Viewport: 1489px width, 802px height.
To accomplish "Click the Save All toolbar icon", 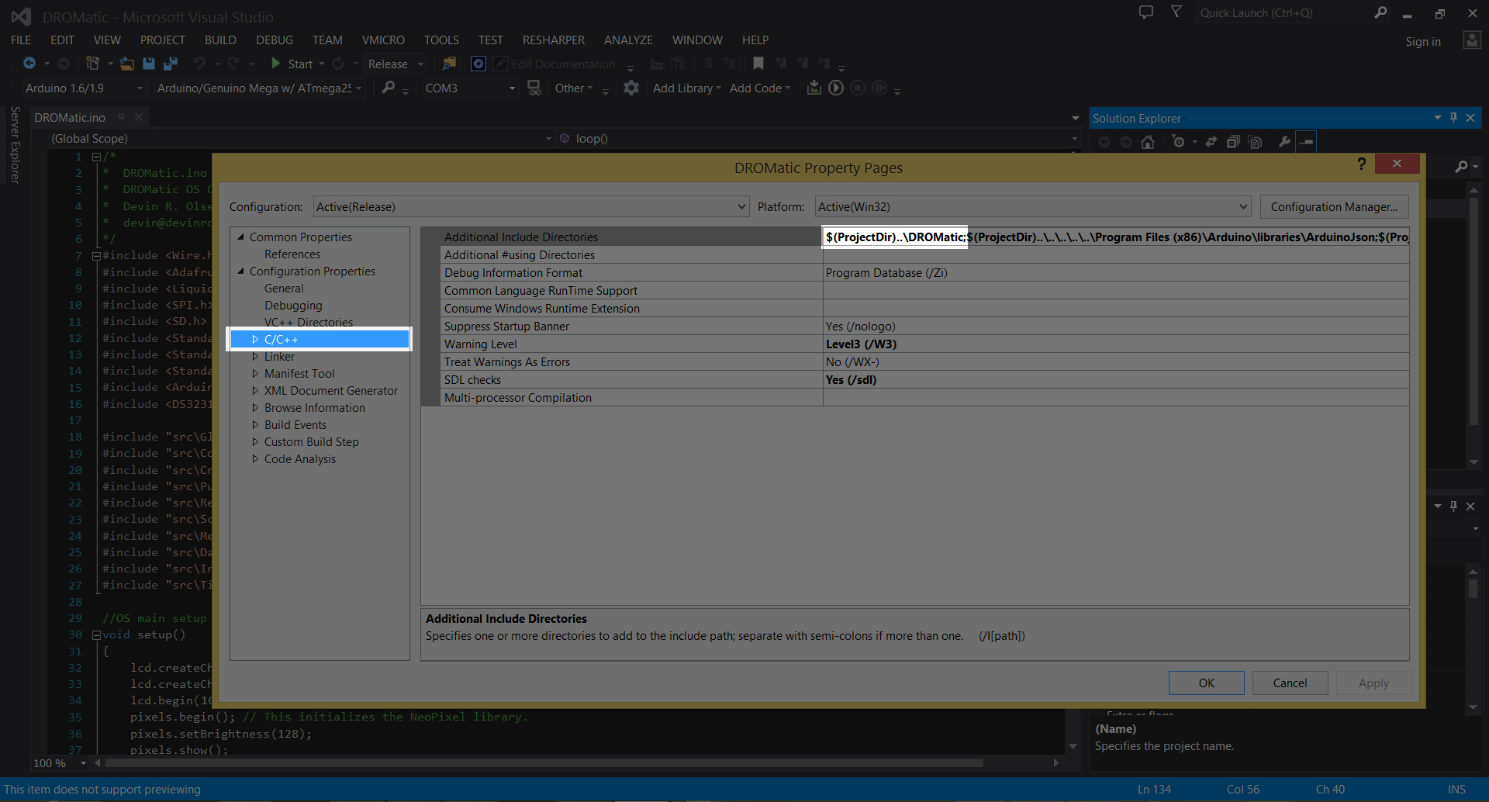I will tap(171, 64).
